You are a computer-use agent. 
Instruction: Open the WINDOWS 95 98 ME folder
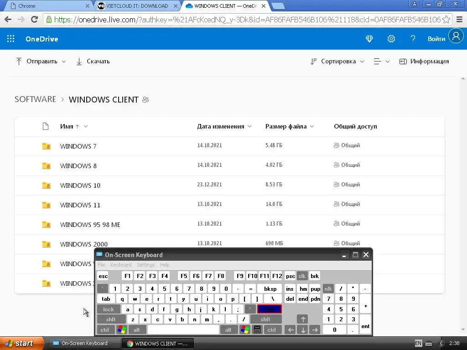point(90,225)
